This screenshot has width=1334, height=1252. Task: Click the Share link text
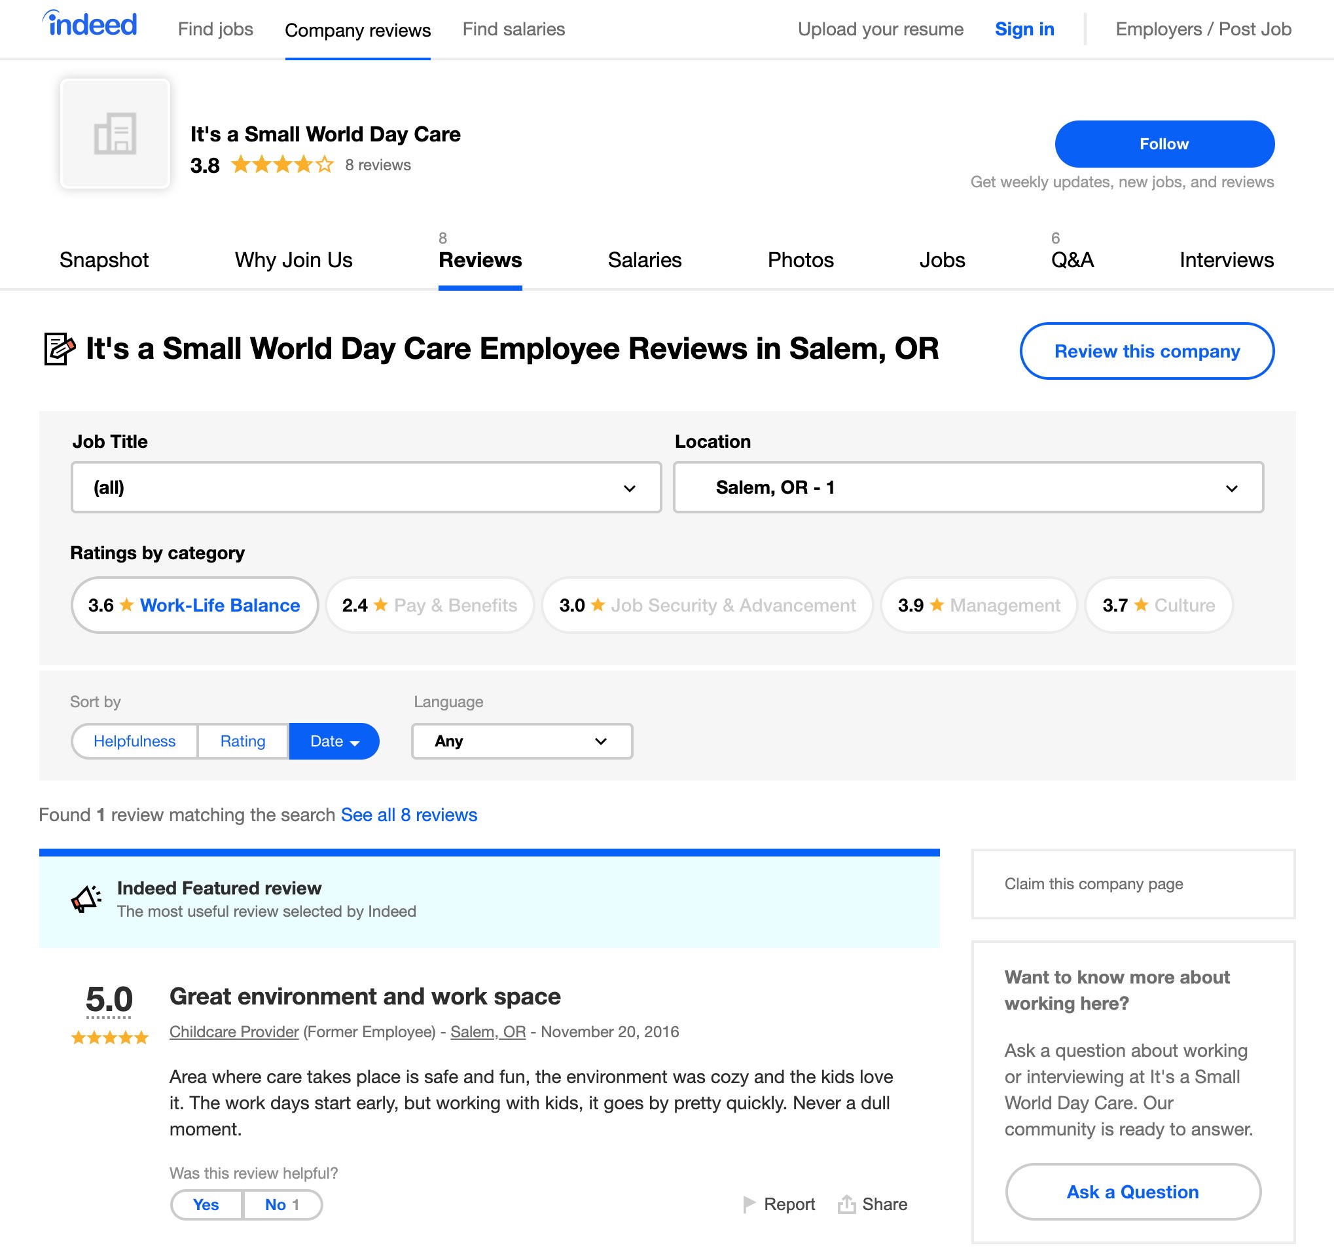pos(884,1204)
